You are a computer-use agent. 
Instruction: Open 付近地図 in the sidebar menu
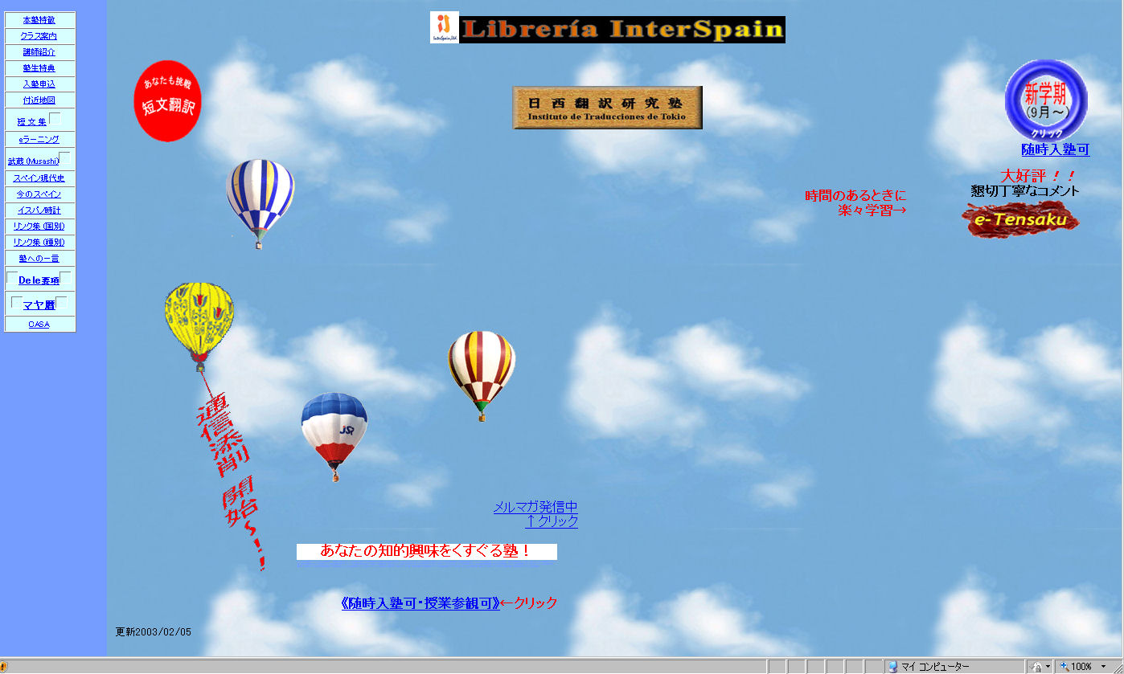(39, 100)
